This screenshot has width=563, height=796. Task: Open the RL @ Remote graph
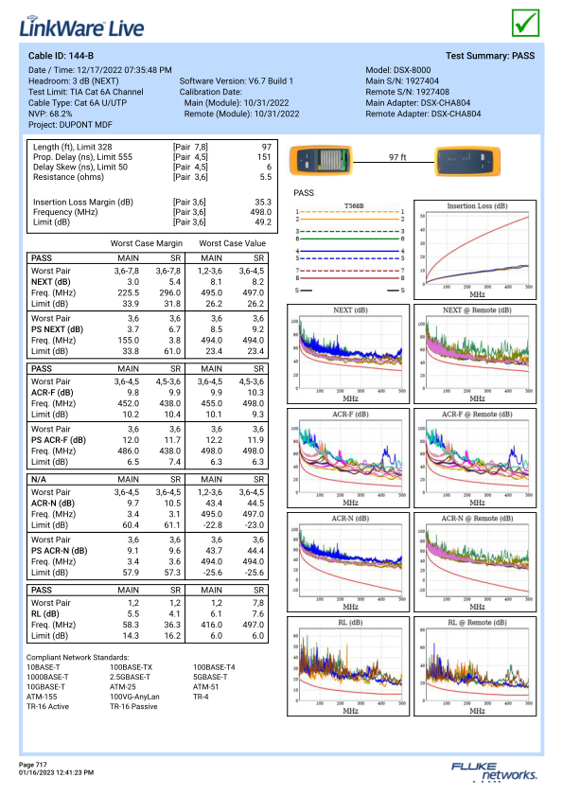coord(475,666)
